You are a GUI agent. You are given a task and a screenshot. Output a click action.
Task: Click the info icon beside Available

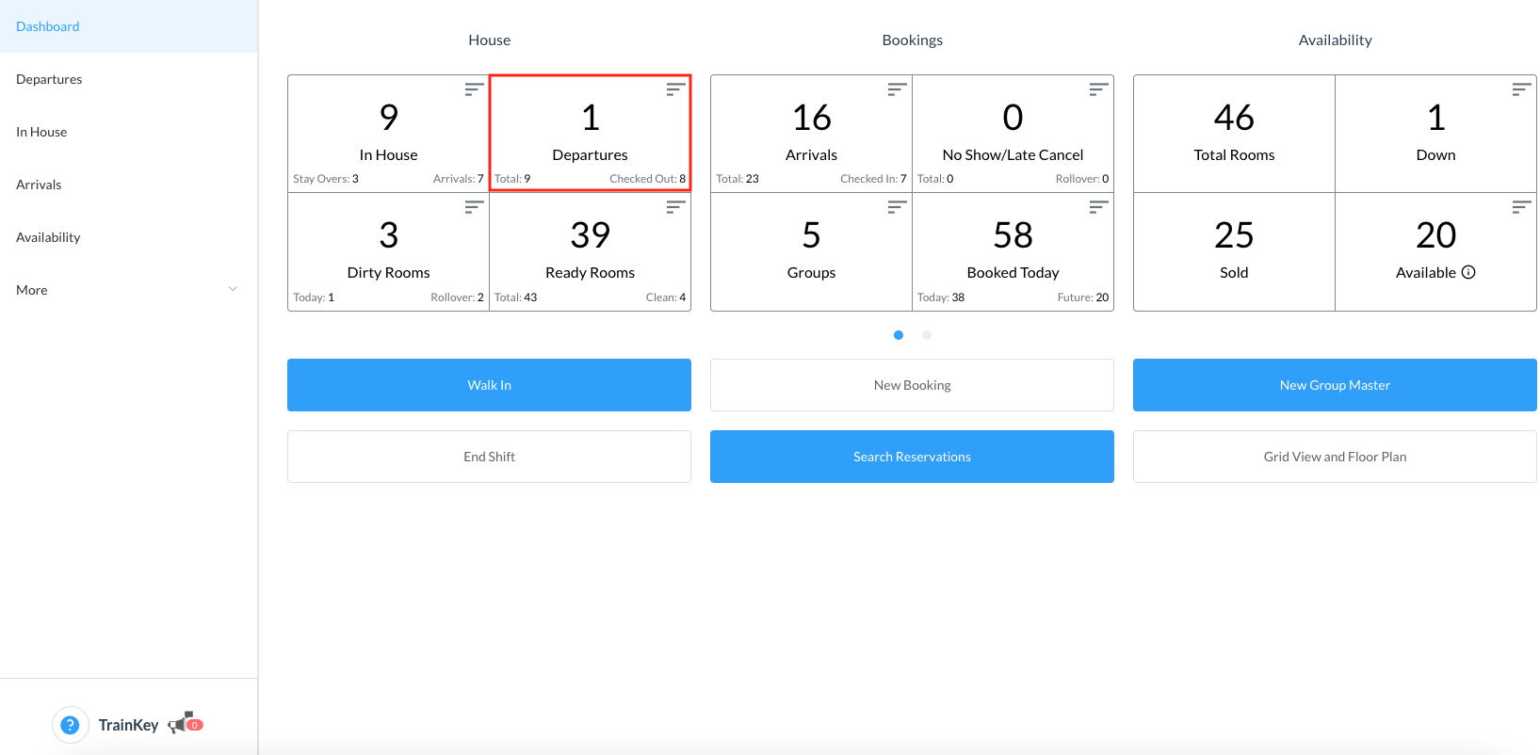tap(1468, 272)
